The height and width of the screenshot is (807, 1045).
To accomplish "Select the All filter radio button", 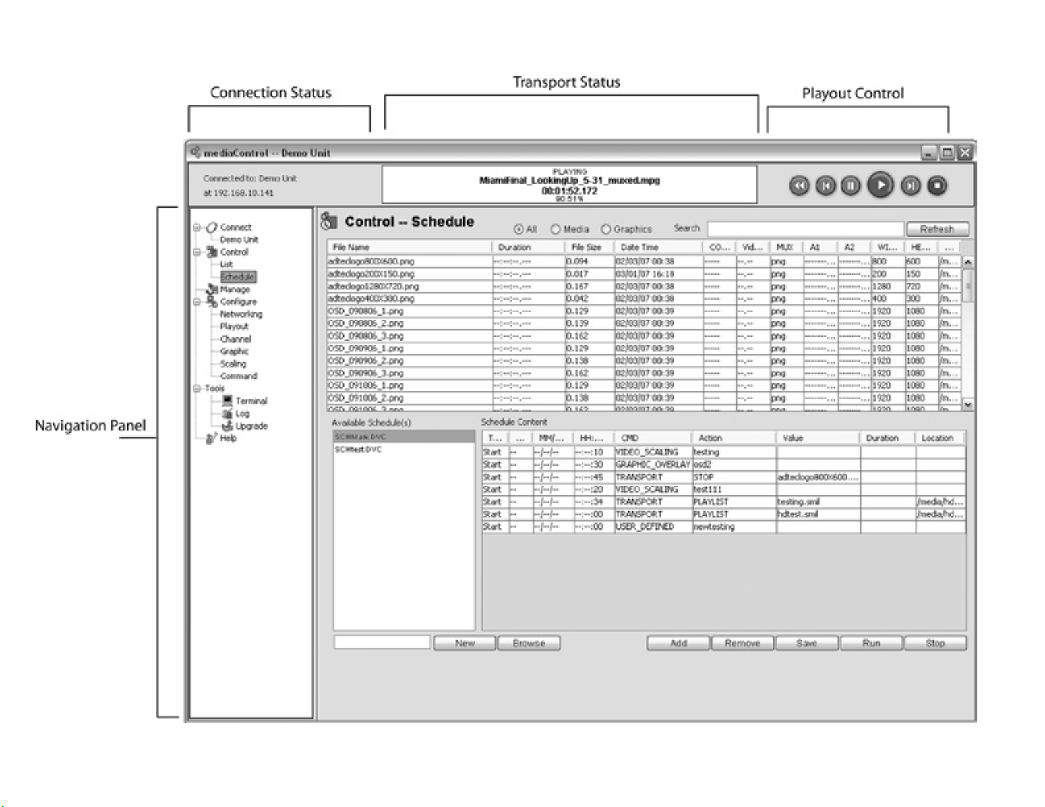I will [x=518, y=229].
